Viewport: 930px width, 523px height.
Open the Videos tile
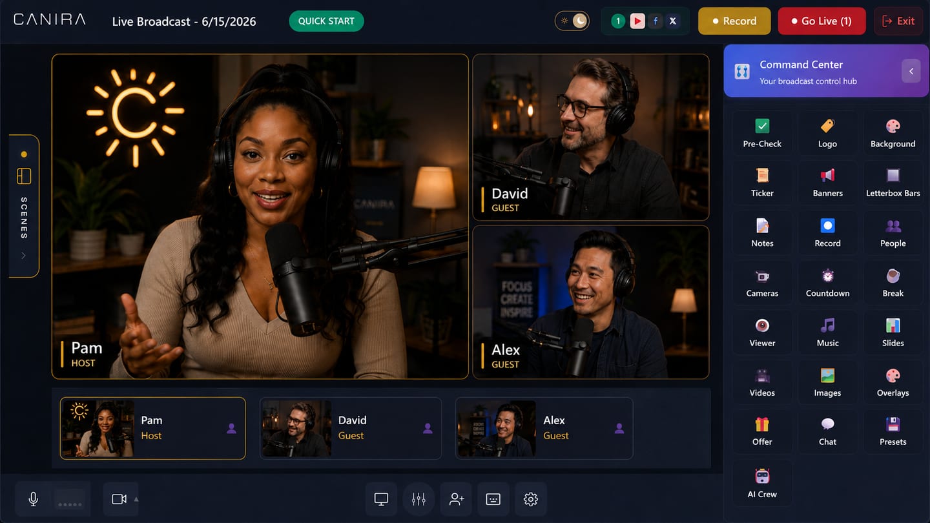762,381
